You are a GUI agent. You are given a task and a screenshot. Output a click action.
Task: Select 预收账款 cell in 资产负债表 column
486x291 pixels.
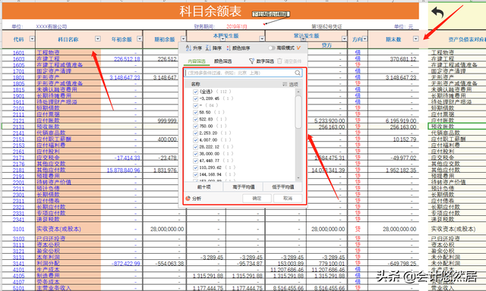point(456,127)
